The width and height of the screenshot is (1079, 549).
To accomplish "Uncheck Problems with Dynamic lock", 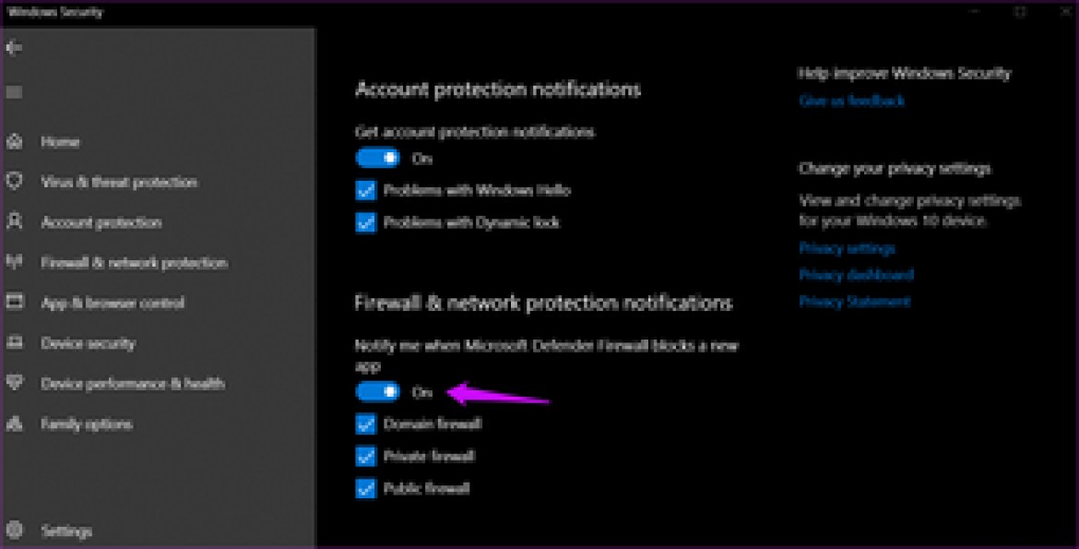I will [365, 222].
